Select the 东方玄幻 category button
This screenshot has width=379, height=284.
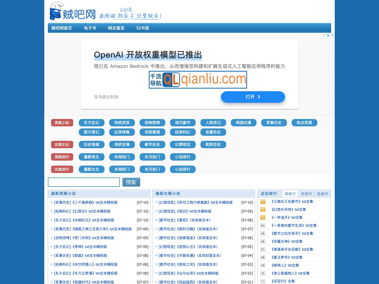click(92, 123)
